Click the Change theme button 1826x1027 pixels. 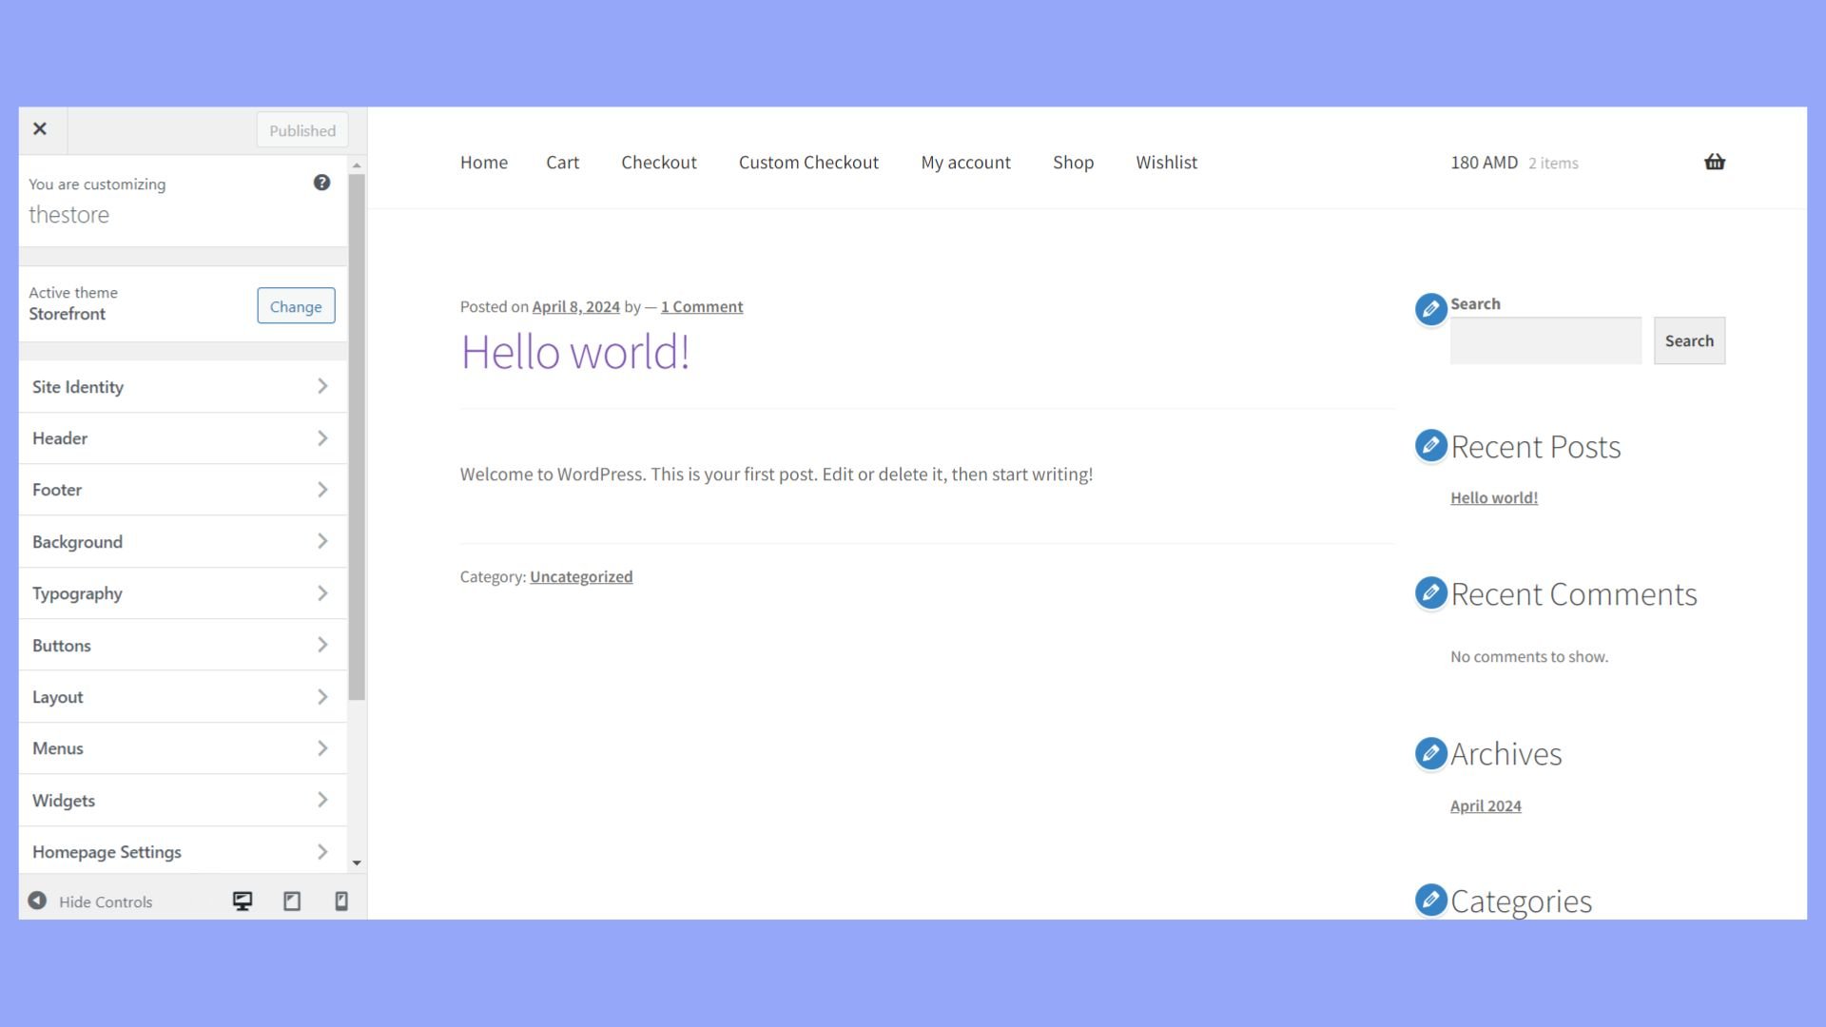(296, 306)
